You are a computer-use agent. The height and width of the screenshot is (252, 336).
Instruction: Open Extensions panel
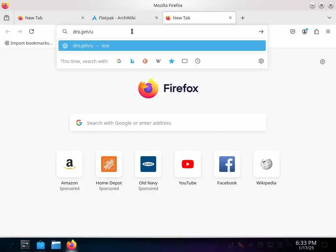[316, 32]
